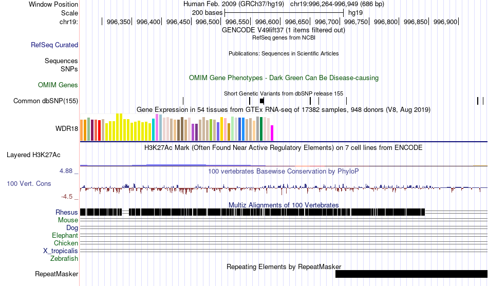Click the OMIM Genes track label

pos(58,85)
